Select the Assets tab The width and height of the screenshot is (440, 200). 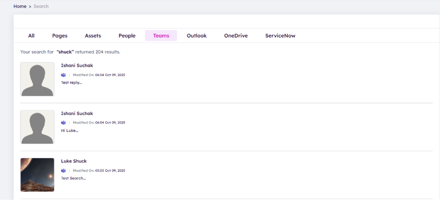tap(93, 36)
